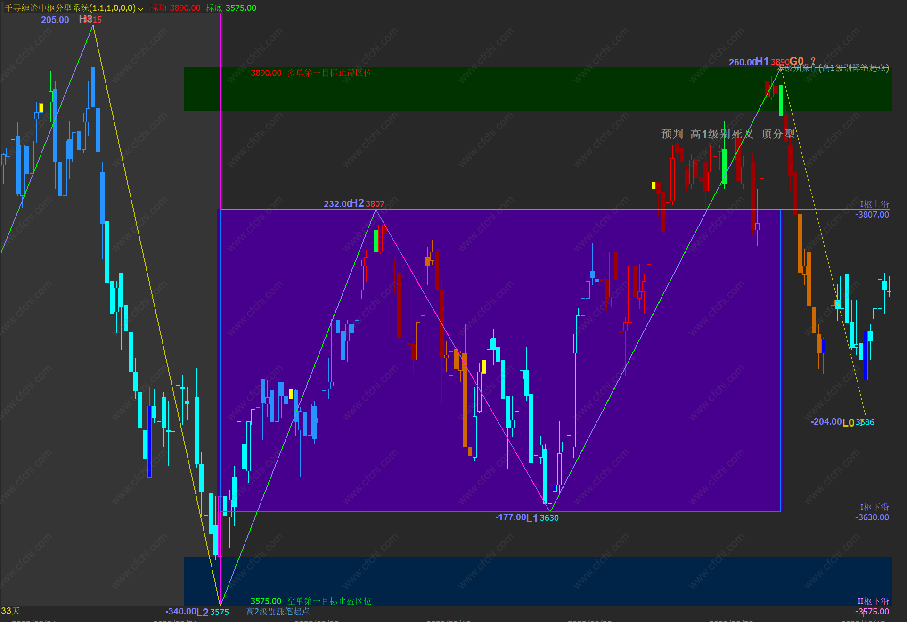
Task: Click the 标底 3575.00 value label
Action: pos(231,8)
